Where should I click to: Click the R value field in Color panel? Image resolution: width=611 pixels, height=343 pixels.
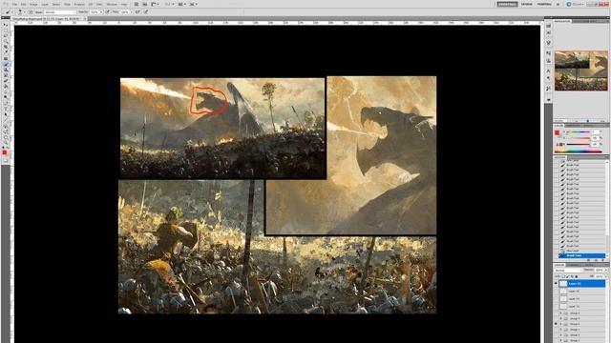[596, 131]
